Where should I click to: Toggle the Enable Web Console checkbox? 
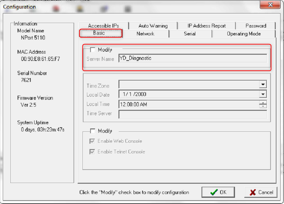[x=92, y=141]
